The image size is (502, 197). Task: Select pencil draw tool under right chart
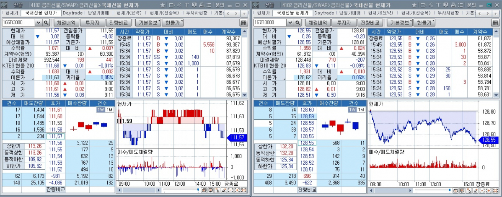coord(476,190)
